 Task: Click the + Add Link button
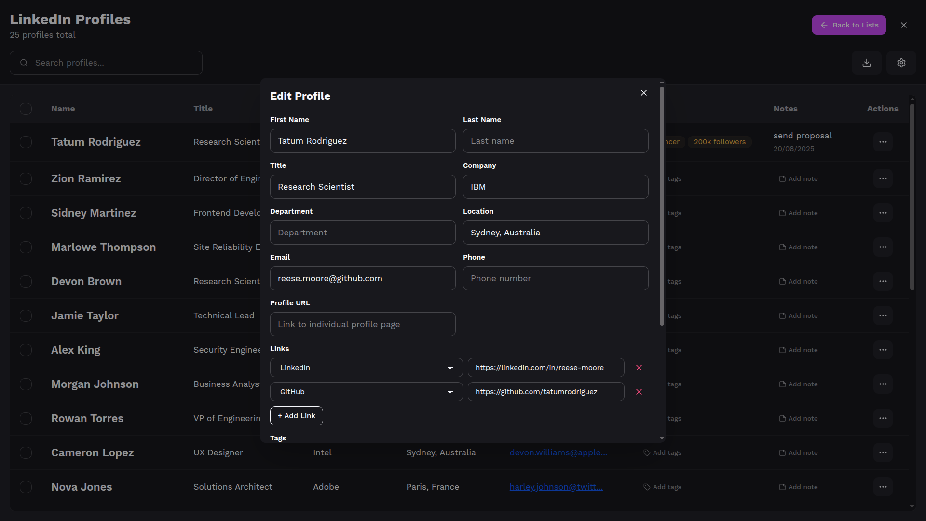click(x=296, y=416)
